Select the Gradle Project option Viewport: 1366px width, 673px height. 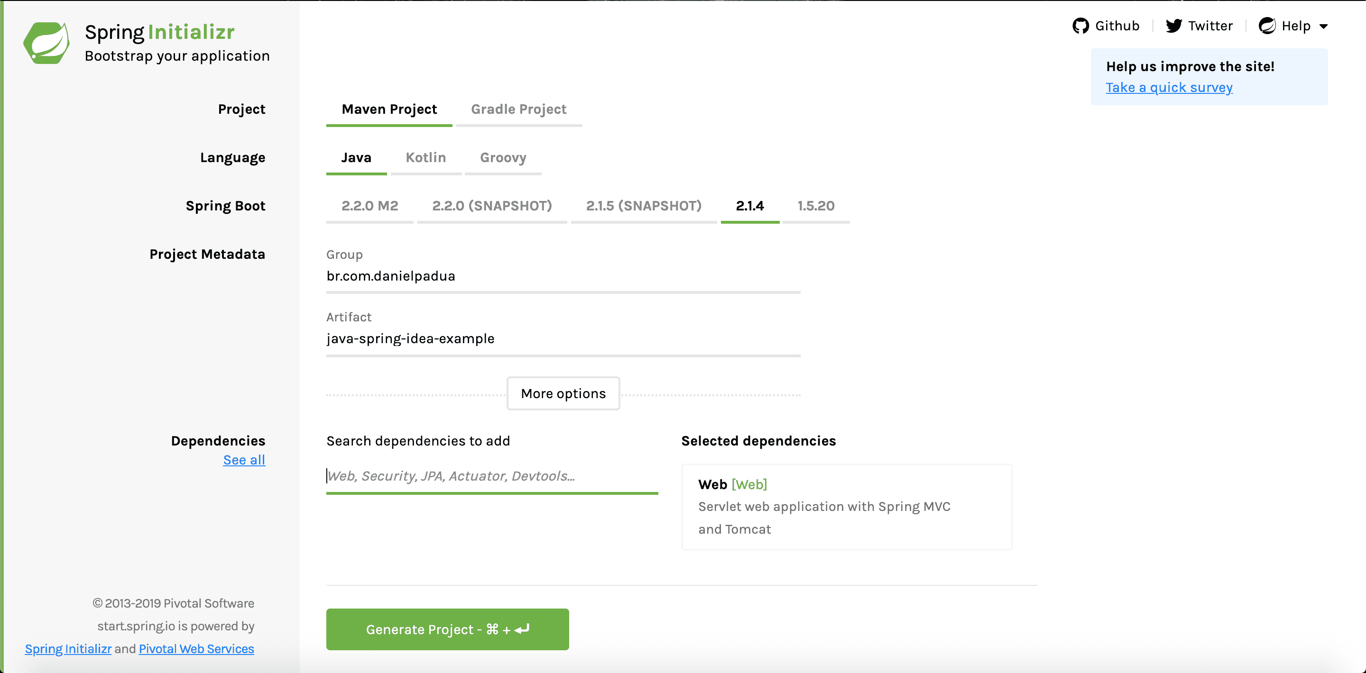[518, 109]
